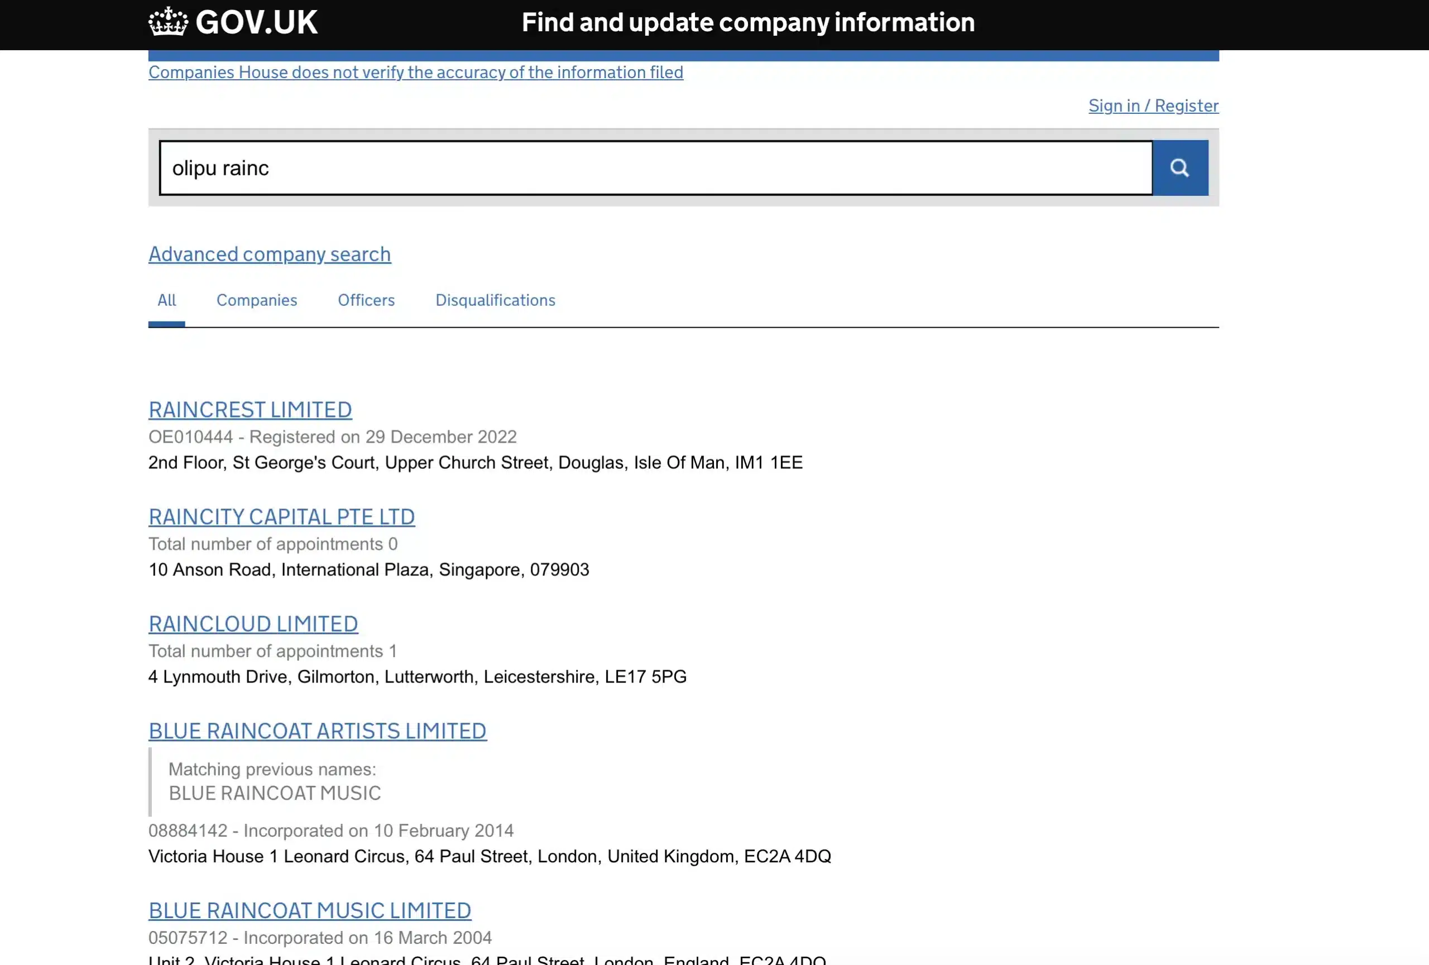Click Total number of appointments 0
The image size is (1429, 965).
tap(273, 544)
